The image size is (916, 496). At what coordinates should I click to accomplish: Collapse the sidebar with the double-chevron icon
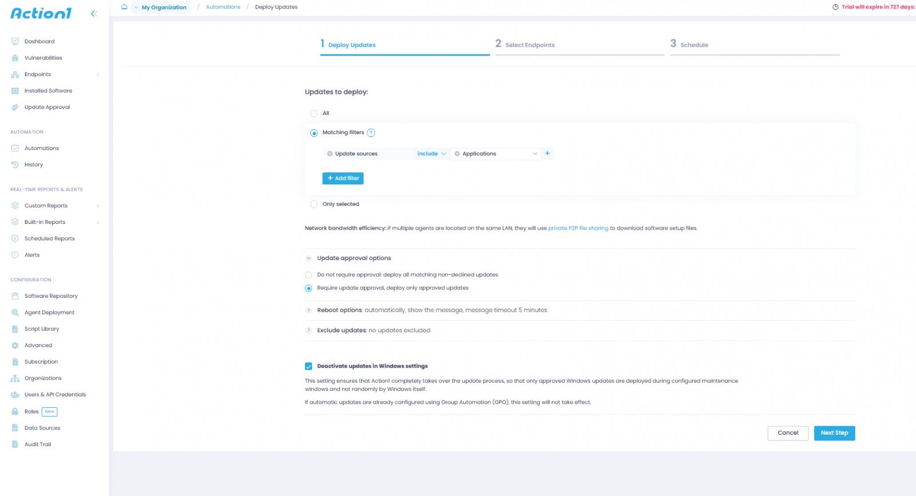94,13
